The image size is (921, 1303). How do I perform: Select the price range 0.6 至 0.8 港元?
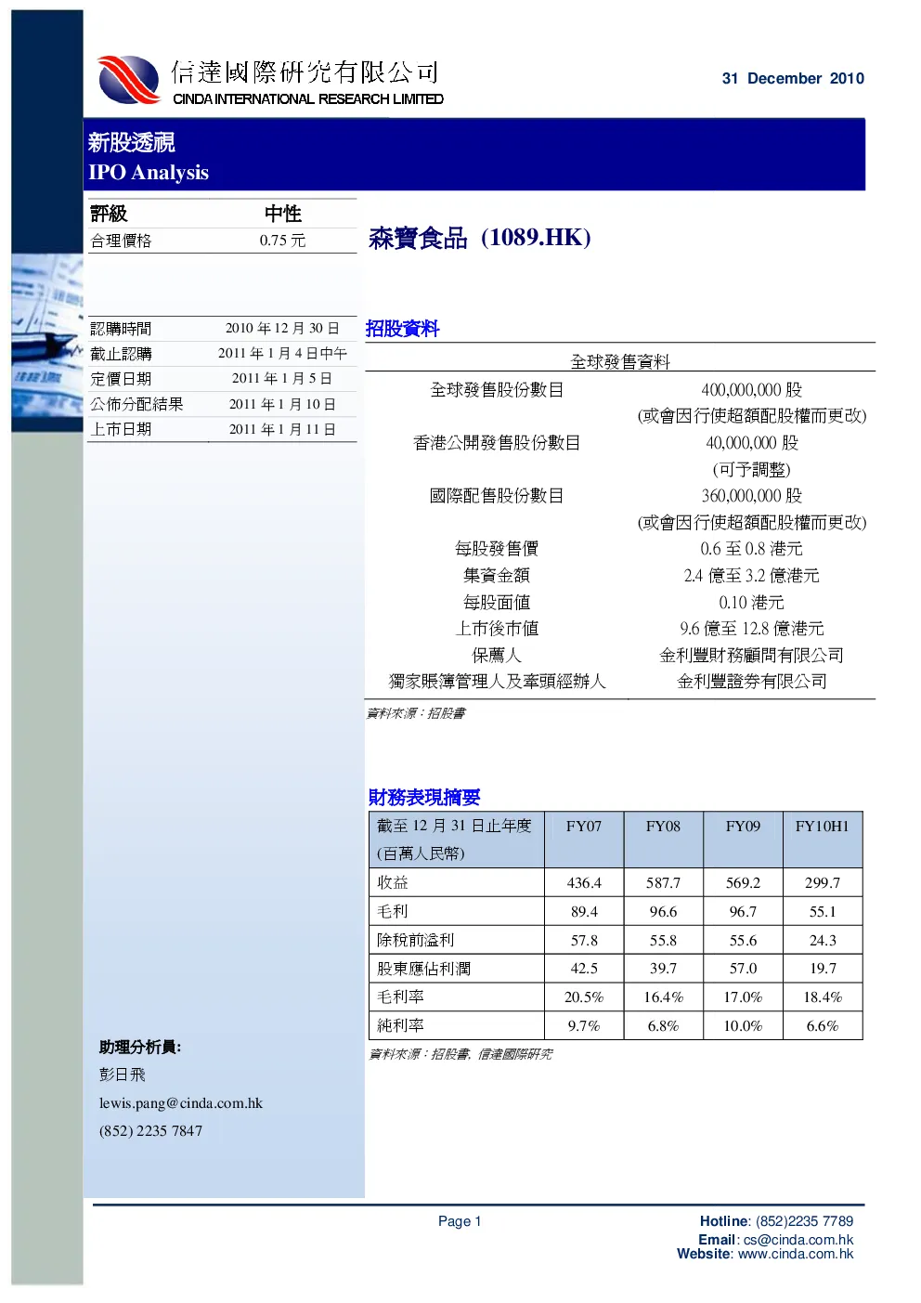pos(752,549)
